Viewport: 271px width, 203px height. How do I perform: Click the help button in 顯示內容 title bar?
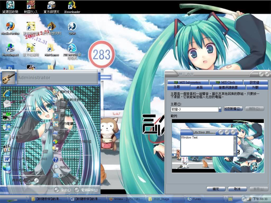(x=261, y=74)
